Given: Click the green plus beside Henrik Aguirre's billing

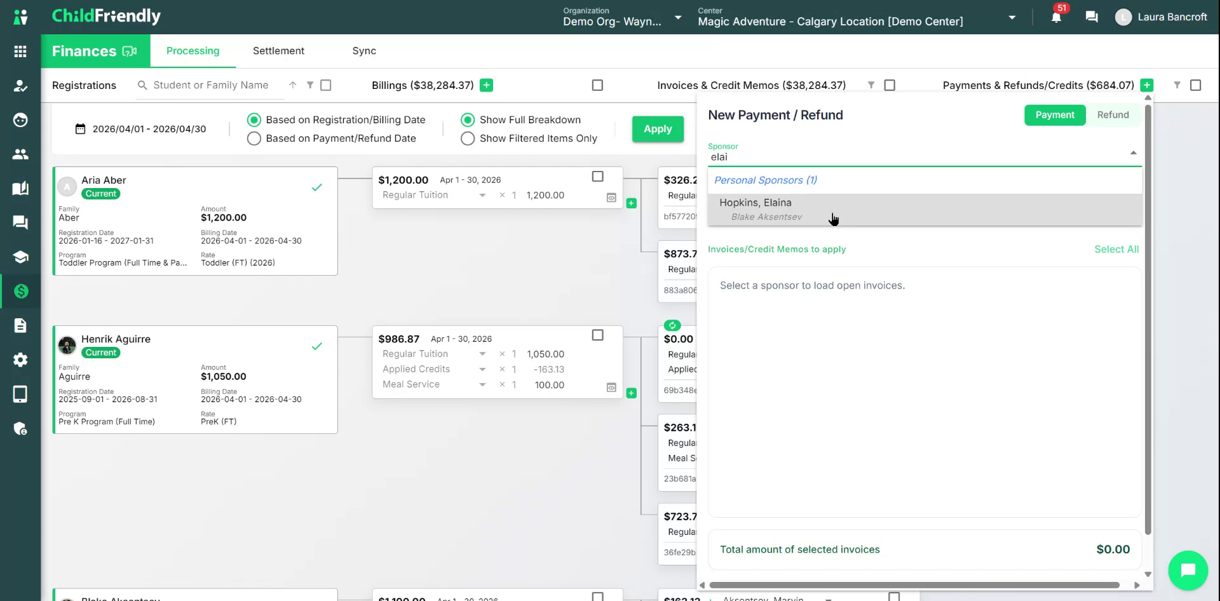Looking at the screenshot, I should click(x=631, y=393).
